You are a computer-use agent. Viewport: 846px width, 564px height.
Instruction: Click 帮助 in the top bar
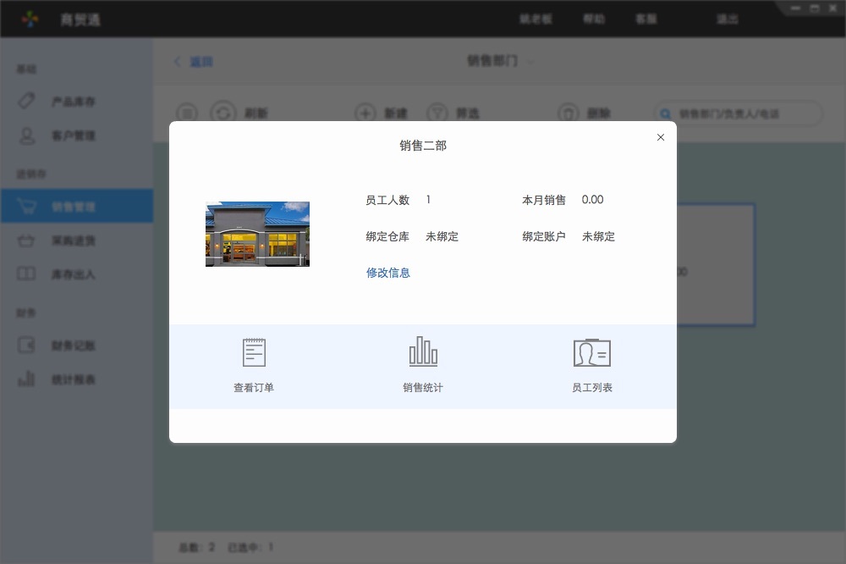point(594,19)
